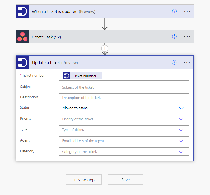
Task: Open the Type of ticket dropdown
Action: pyautogui.click(x=124, y=130)
